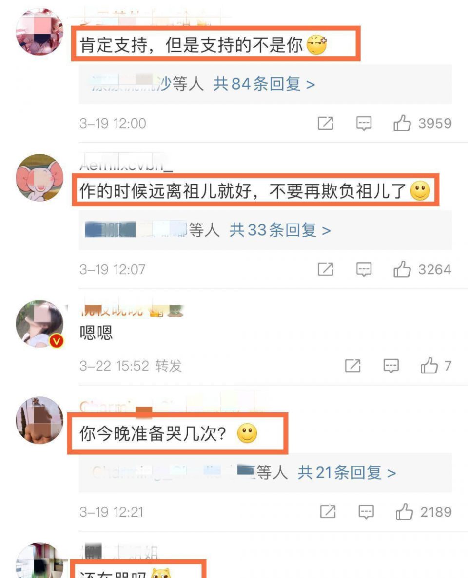This screenshot has width=468, height=578.
Task: Reply to the comment posted at 3-19 12:21
Action: coord(366,512)
